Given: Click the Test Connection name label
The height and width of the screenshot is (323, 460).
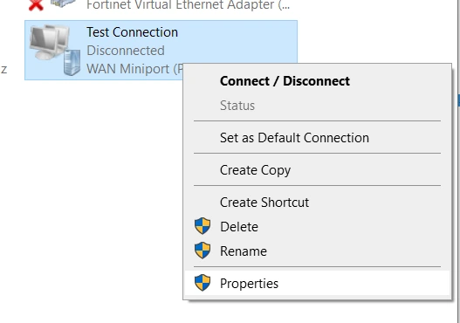Looking at the screenshot, I should [133, 32].
